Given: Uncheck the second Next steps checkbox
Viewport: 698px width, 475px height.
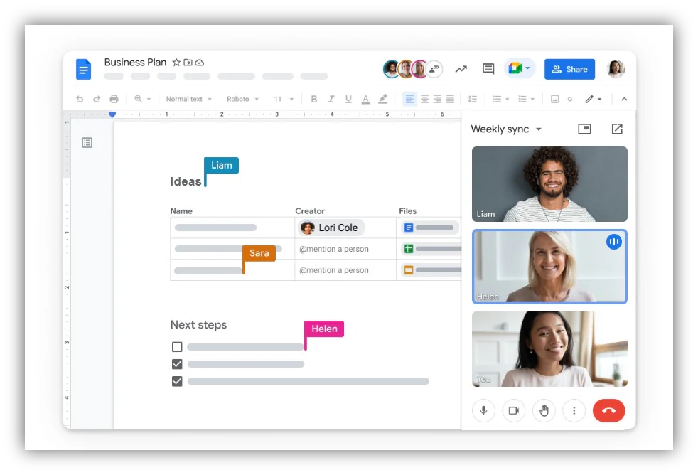Looking at the screenshot, I should pos(177,364).
